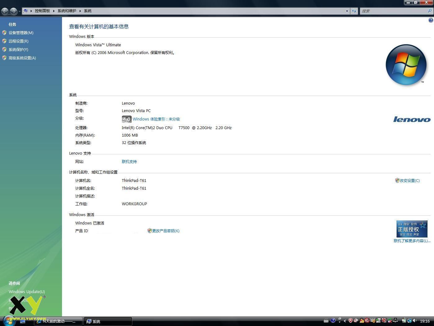Screen dimensions: 434x326
Task: Open 设备管理器(M) from the task pane
Action: [21, 33]
